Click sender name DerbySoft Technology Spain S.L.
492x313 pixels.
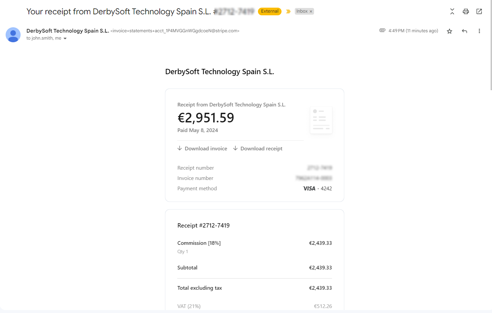click(x=68, y=31)
